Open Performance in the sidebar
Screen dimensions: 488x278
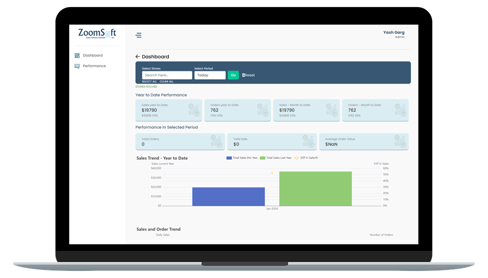click(95, 66)
